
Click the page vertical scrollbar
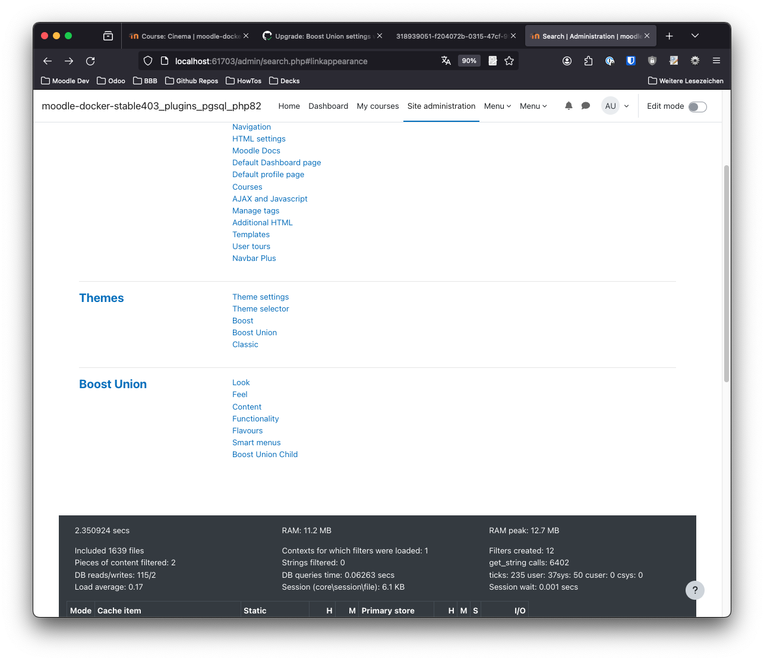tap(726, 273)
